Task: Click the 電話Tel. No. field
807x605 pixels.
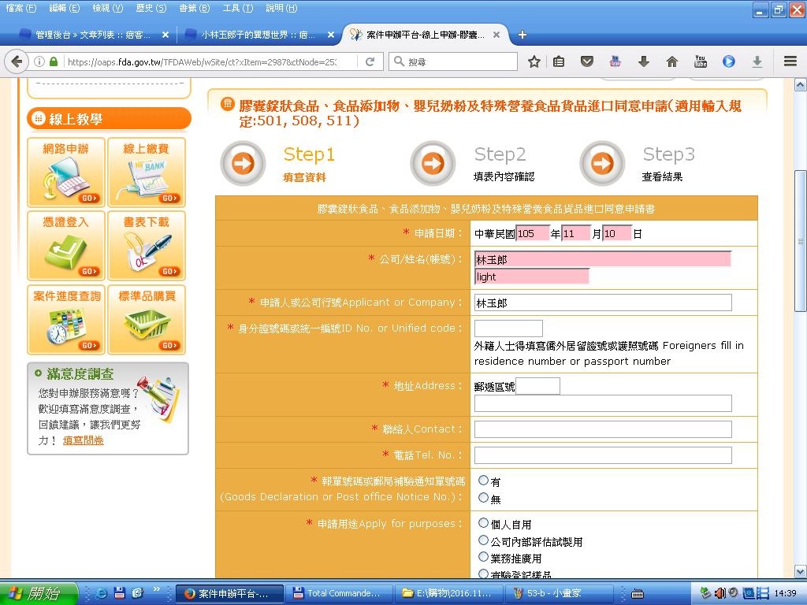Action: (603, 455)
